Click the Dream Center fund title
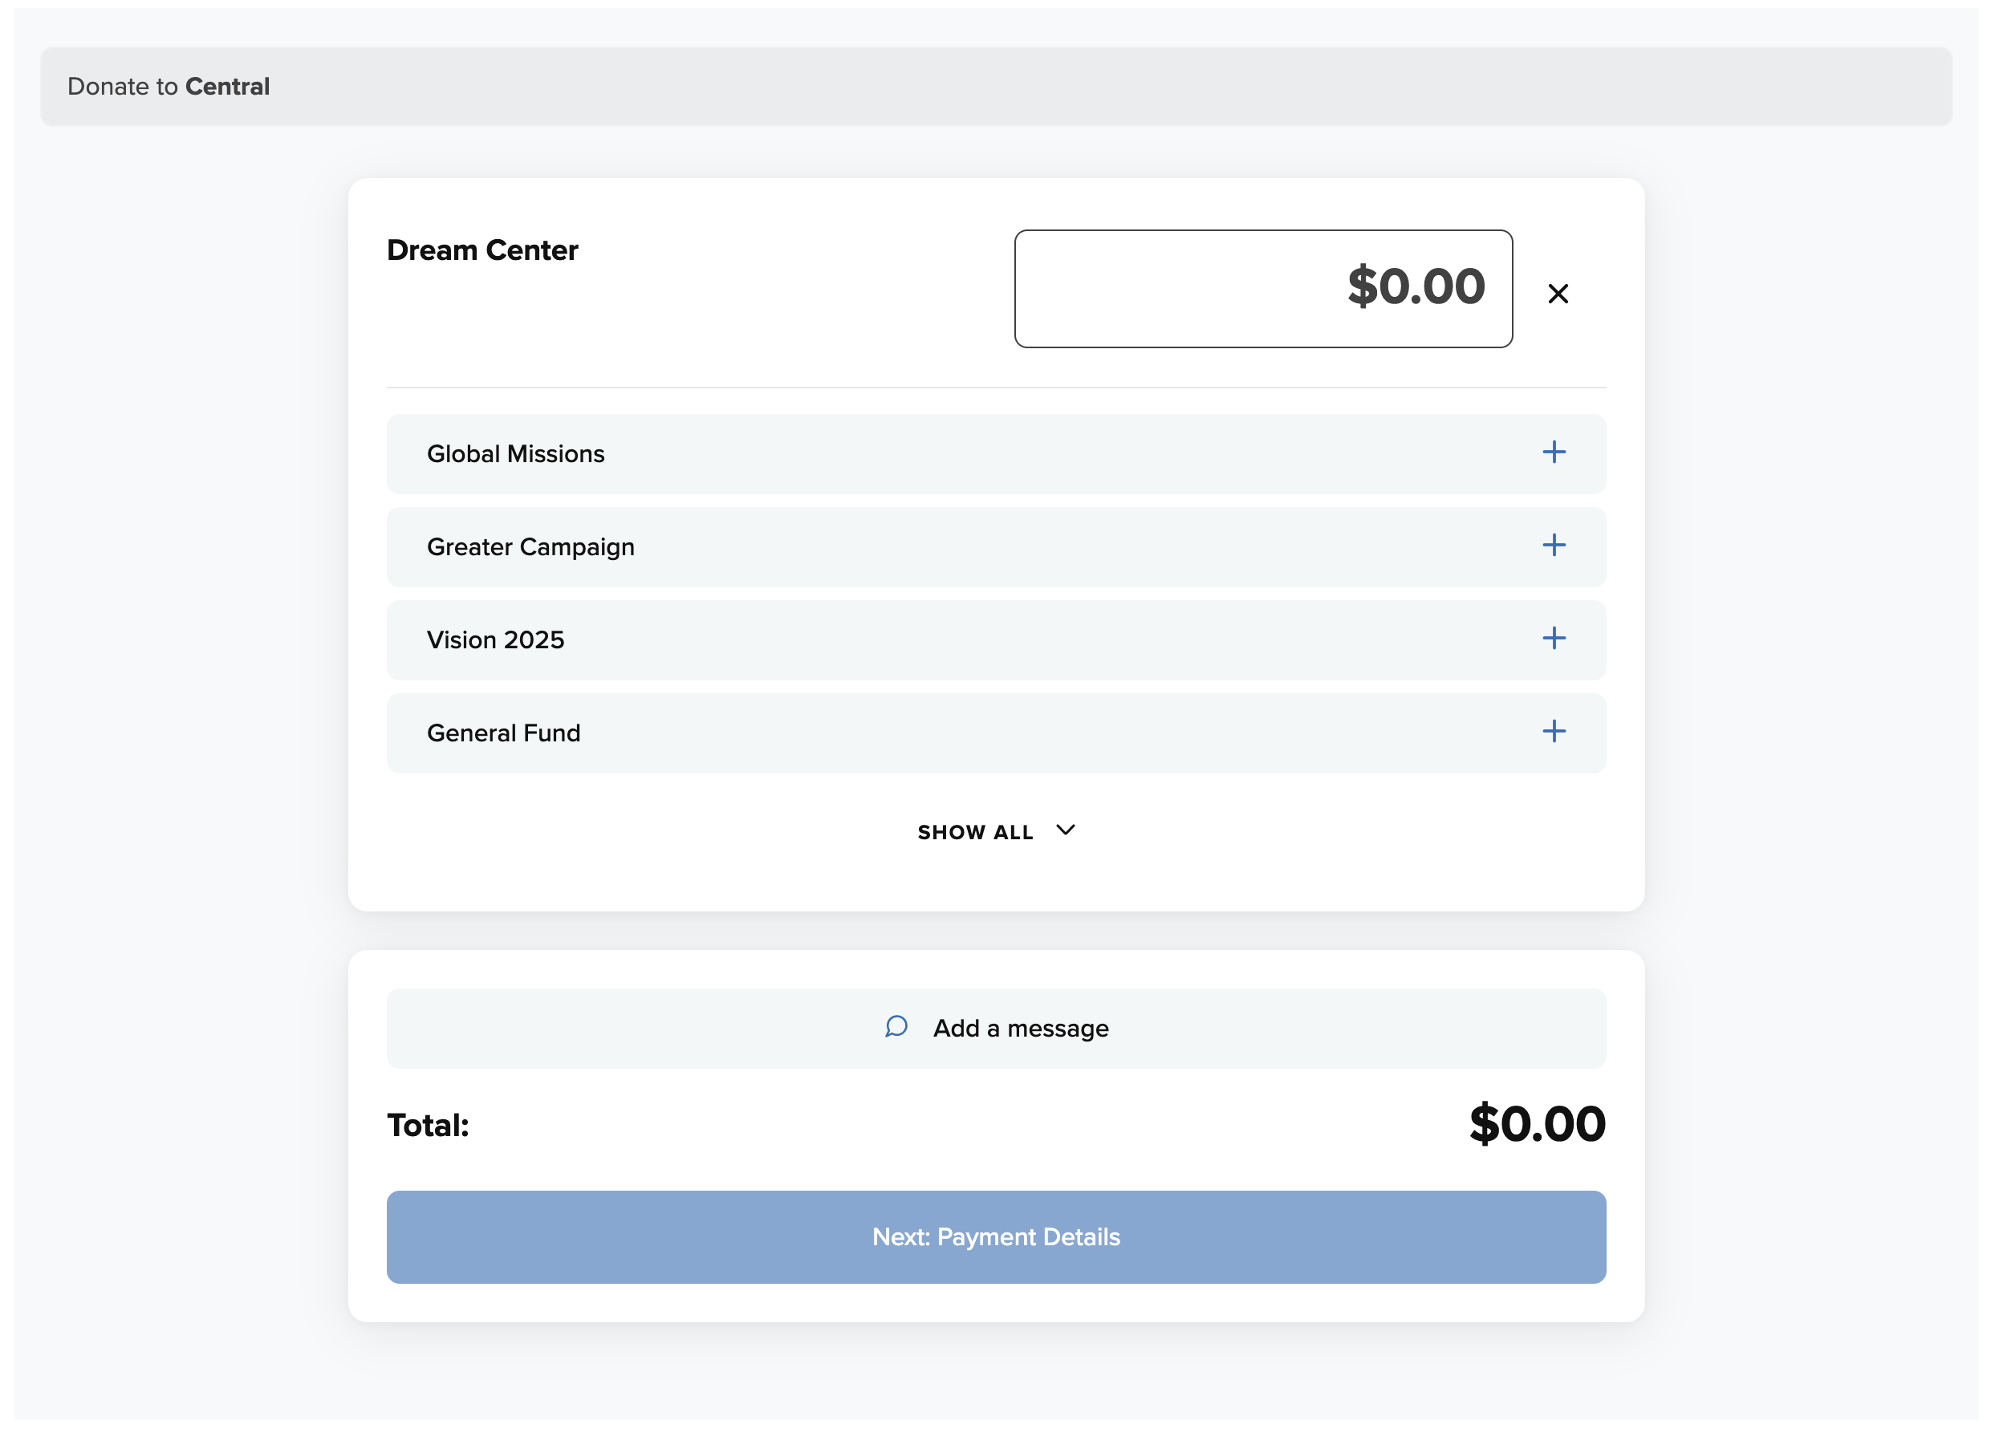This screenshot has height=1433, width=1995. [482, 250]
